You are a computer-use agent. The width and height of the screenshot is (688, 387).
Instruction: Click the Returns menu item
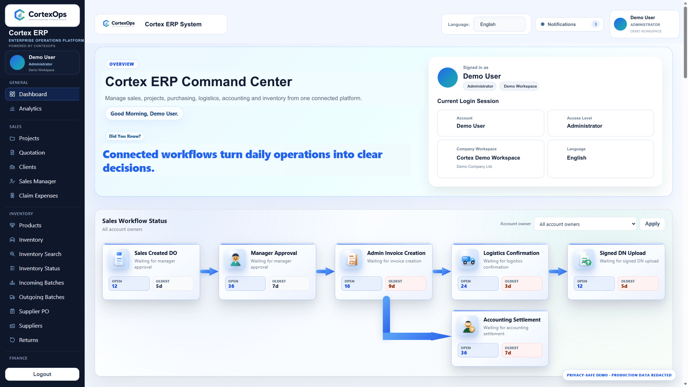click(x=42, y=340)
